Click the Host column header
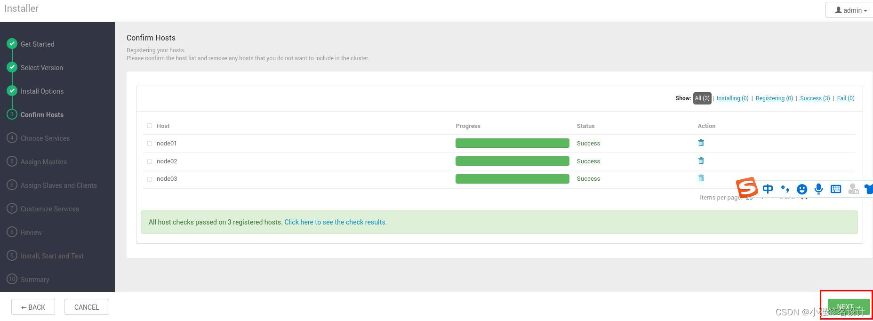This screenshot has width=873, height=321. (163, 126)
